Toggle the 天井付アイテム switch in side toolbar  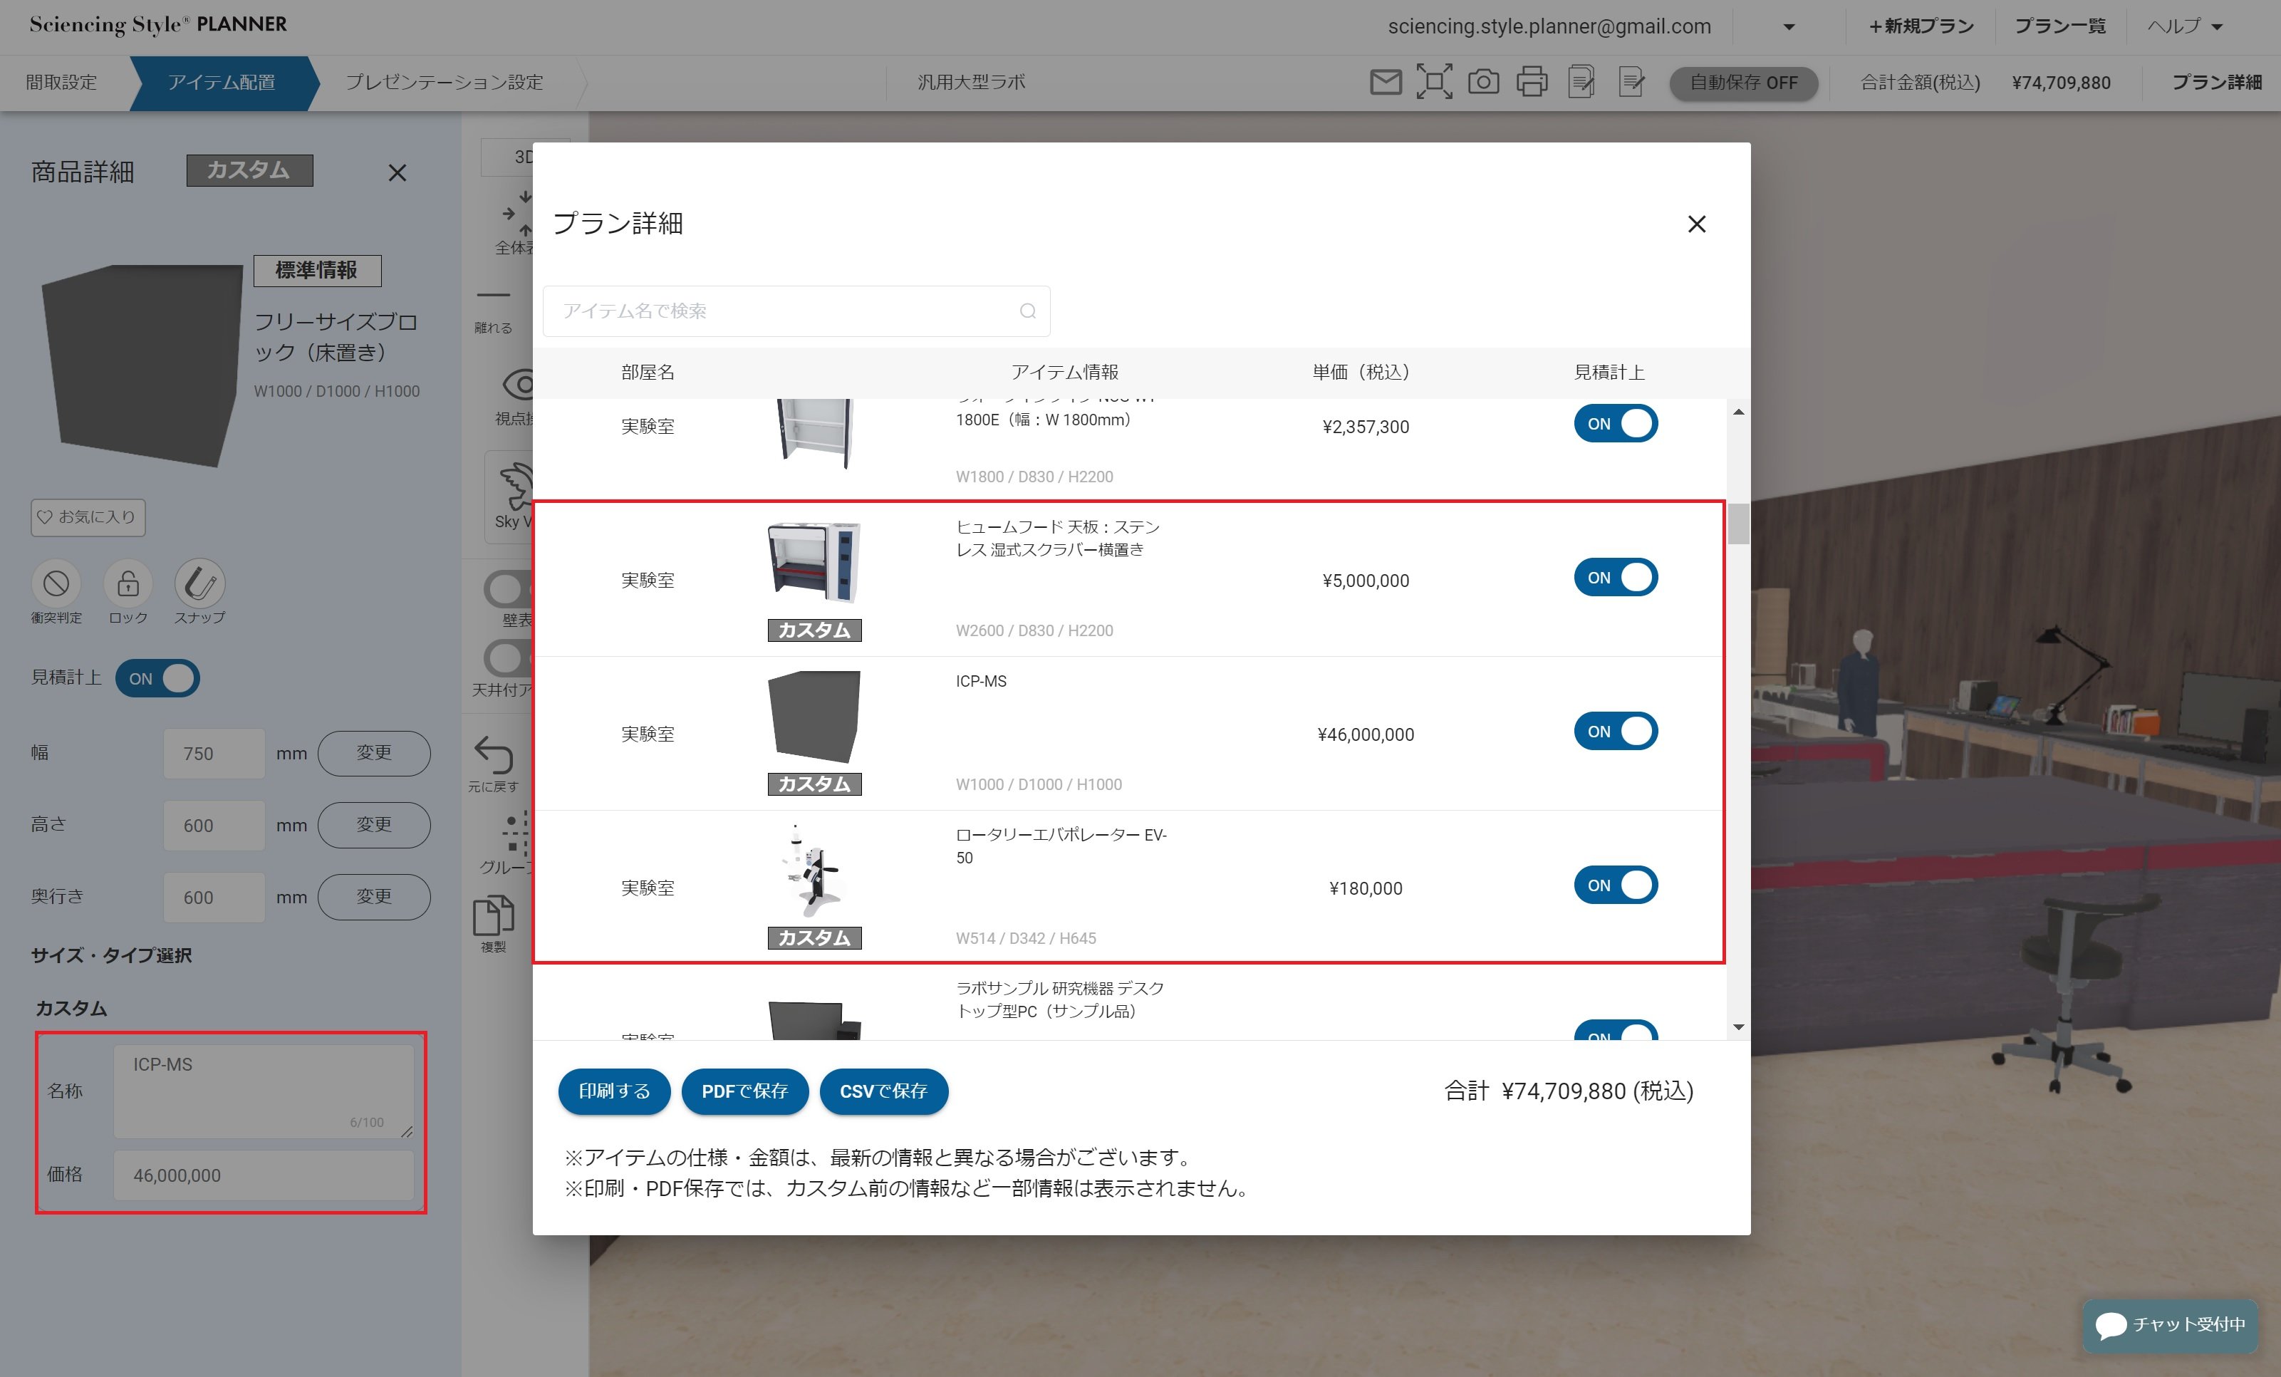508,658
